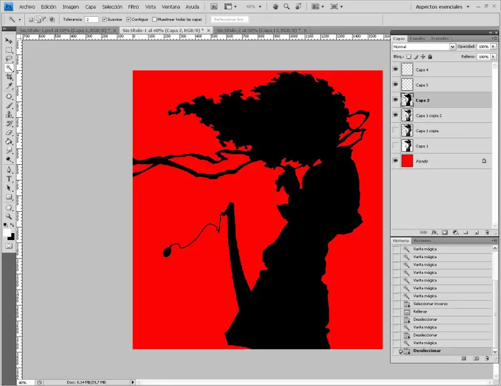Add a layer mask in Capas panel

pyautogui.click(x=445, y=232)
